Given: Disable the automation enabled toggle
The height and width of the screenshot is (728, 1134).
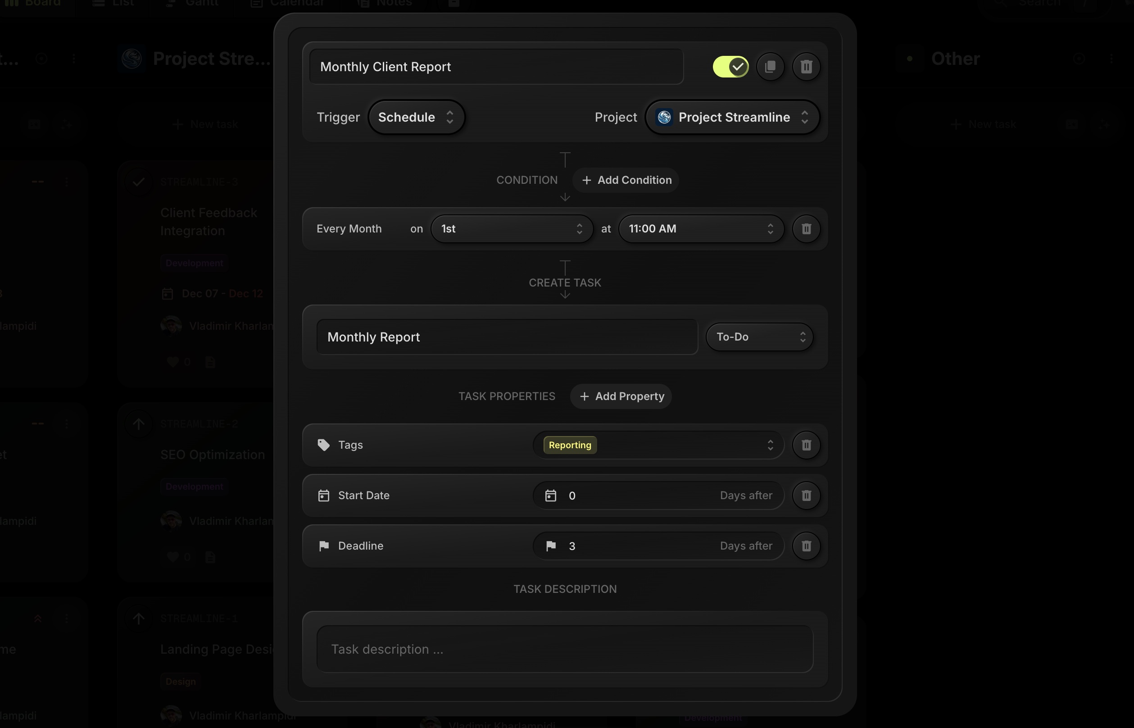Looking at the screenshot, I should pos(730,67).
